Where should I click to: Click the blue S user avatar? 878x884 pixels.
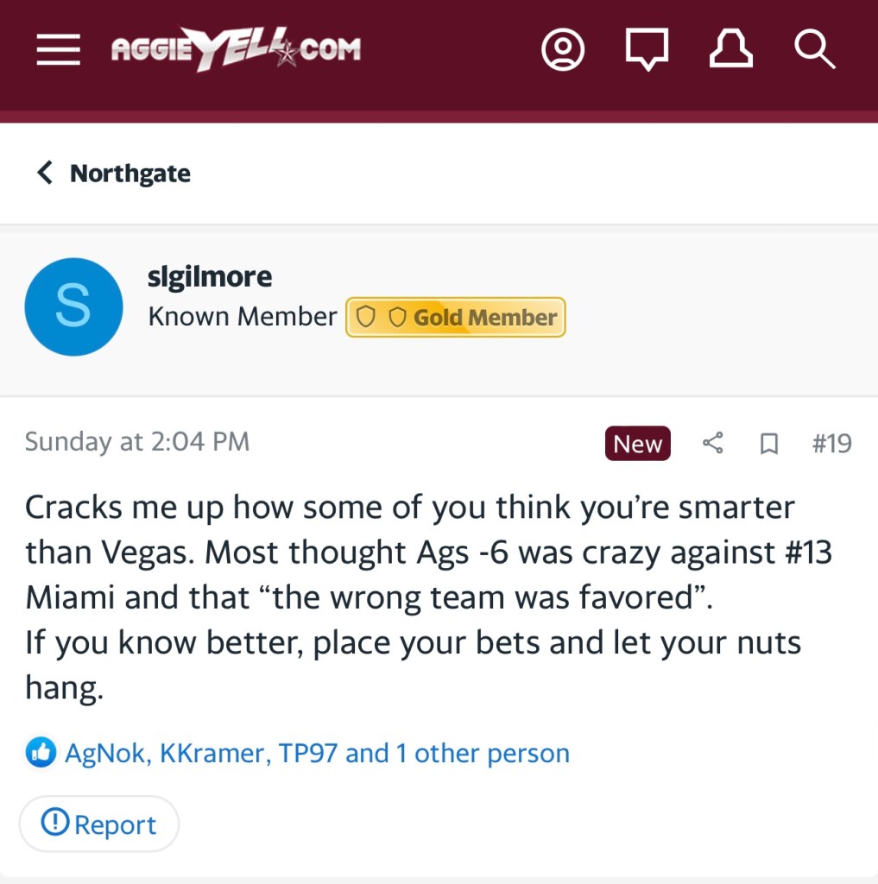tap(73, 306)
